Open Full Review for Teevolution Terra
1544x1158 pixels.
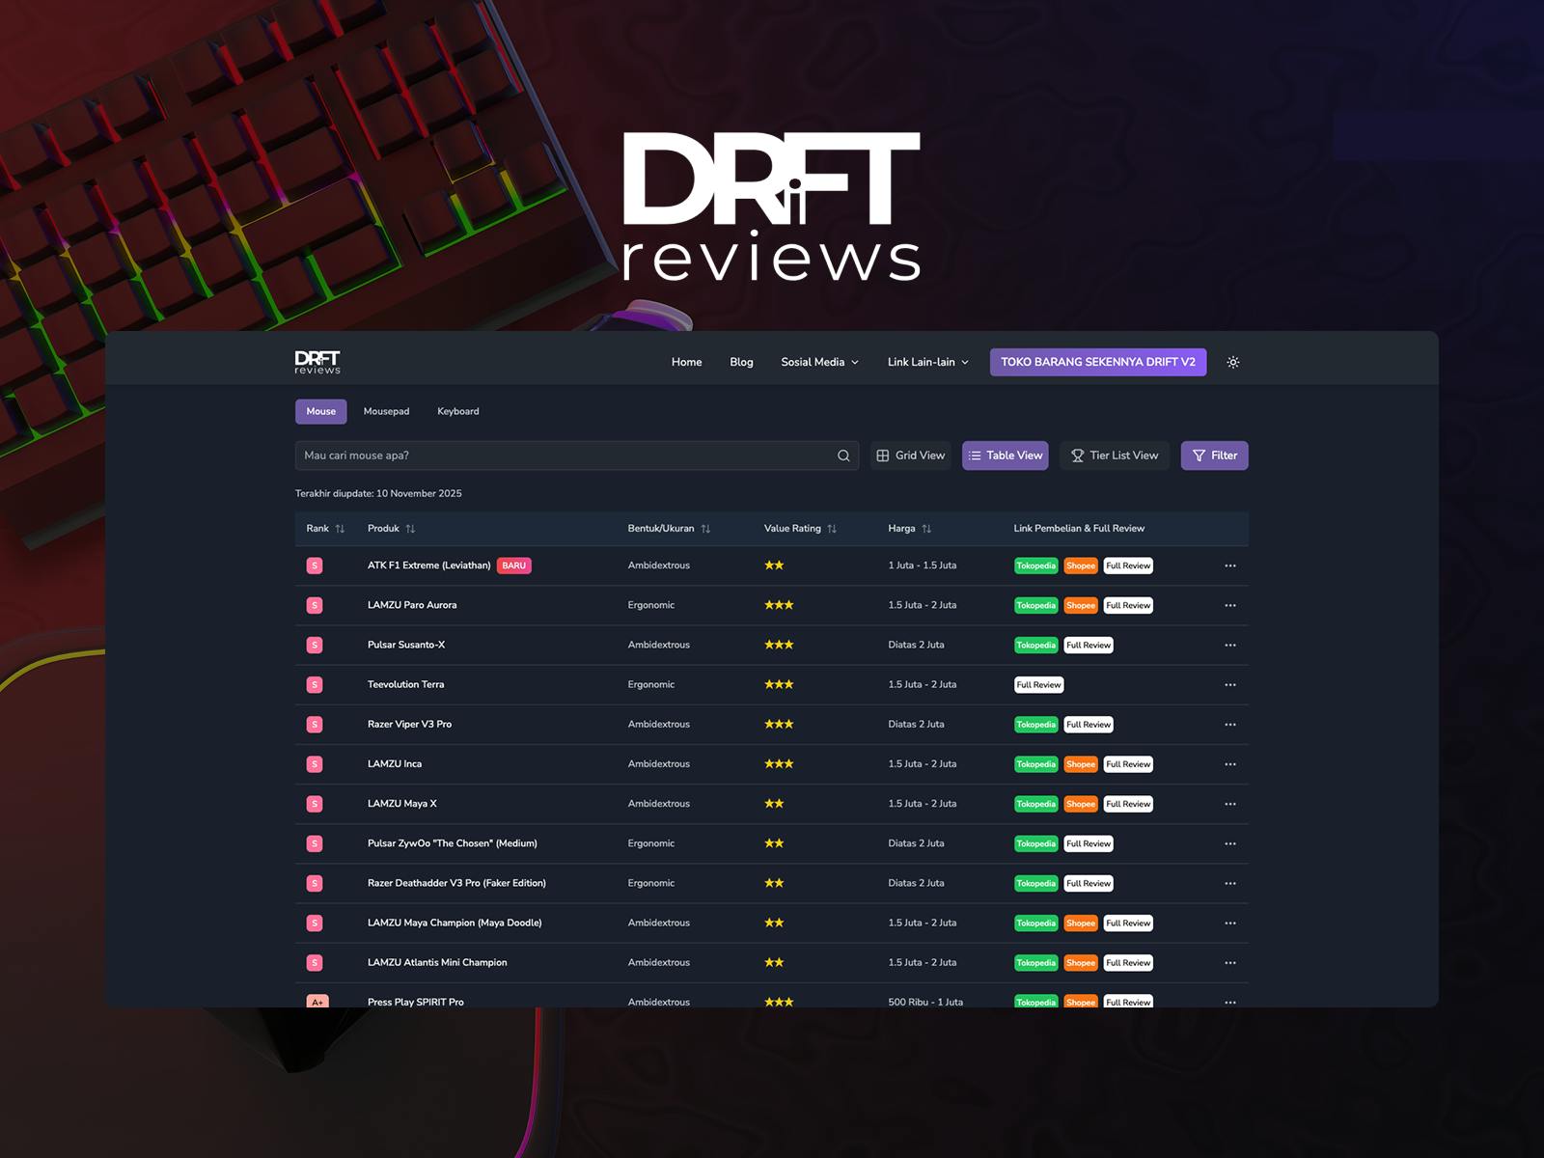pos(1039,684)
